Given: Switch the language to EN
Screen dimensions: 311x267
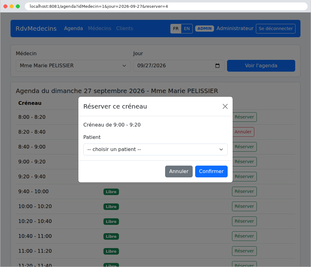Looking at the screenshot, I should pos(187,29).
